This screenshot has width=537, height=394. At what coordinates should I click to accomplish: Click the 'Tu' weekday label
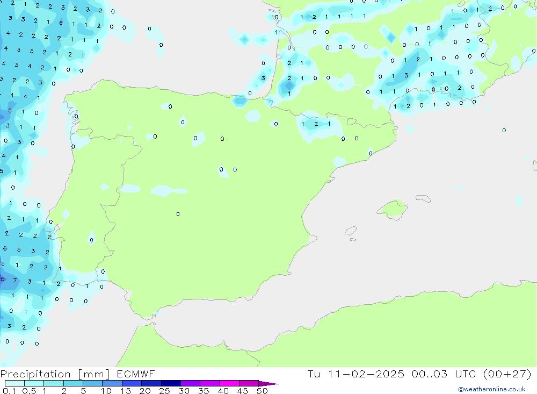click(314, 374)
